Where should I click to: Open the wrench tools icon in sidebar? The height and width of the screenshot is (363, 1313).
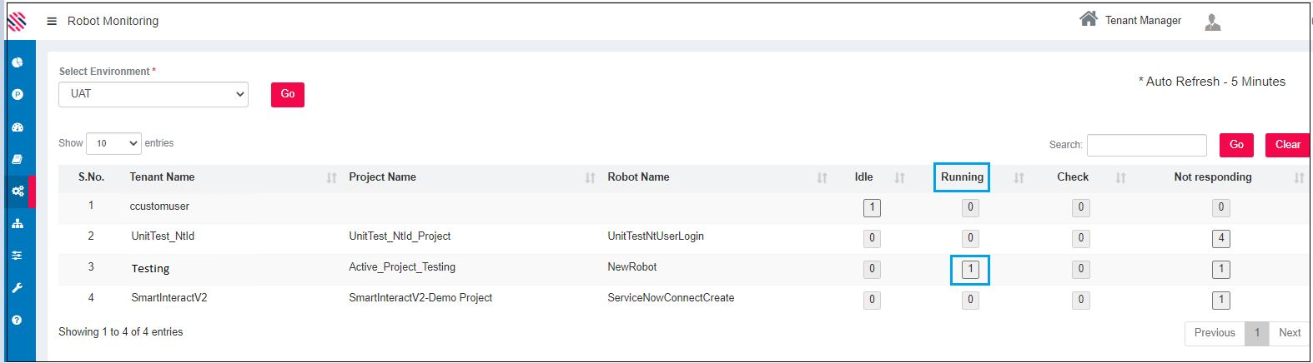tap(18, 288)
